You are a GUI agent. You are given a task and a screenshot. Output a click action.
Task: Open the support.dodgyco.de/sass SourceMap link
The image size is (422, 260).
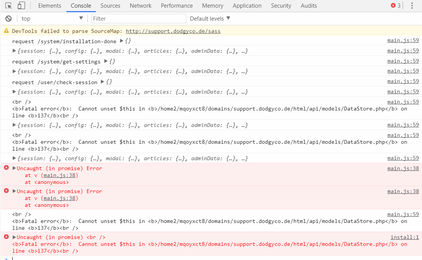[173, 31]
